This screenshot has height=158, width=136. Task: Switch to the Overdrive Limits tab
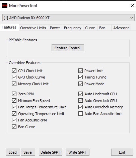pos(33,28)
